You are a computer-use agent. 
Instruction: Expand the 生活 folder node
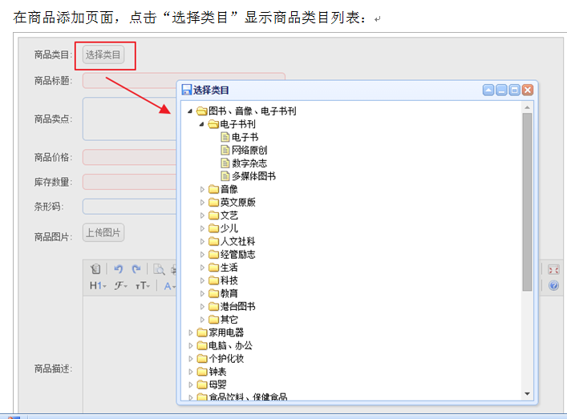pos(202,268)
